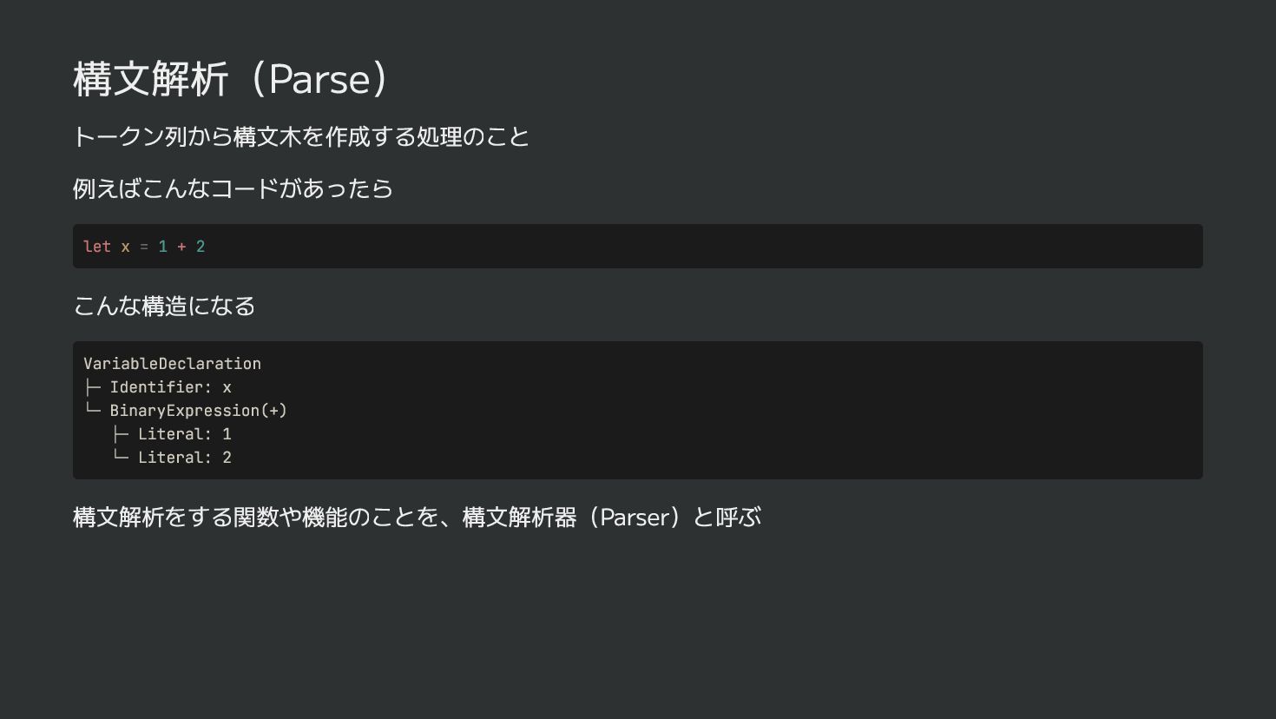Viewport: 1276px width, 719px height.
Task: Click the number 1 in let statement
Action: (162, 247)
